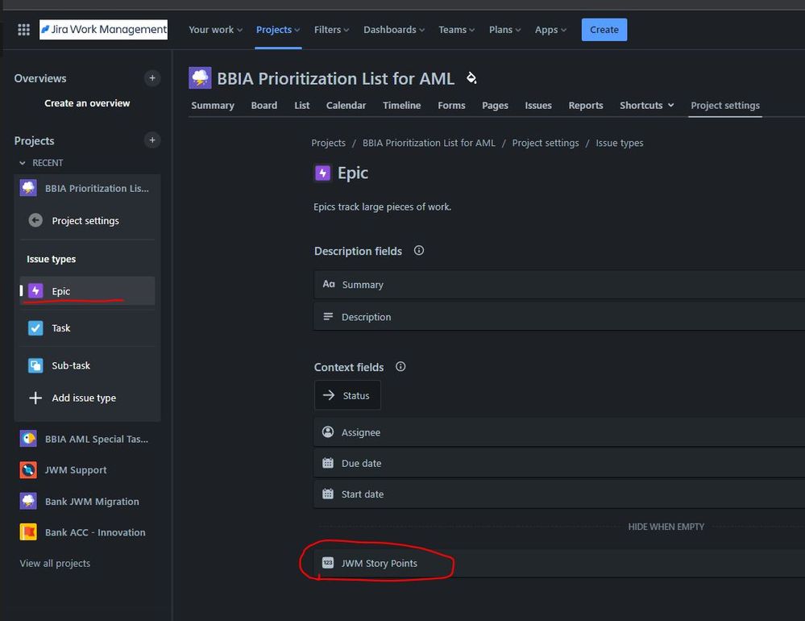
Task: Click the JWM Story Points number icon
Action: (x=328, y=563)
